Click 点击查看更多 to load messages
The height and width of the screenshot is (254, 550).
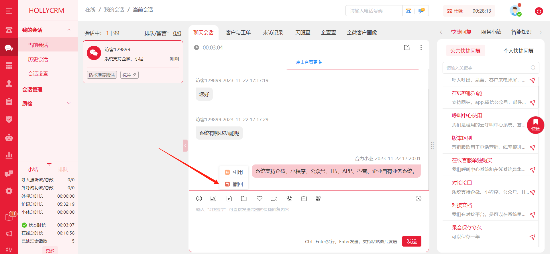click(x=309, y=62)
